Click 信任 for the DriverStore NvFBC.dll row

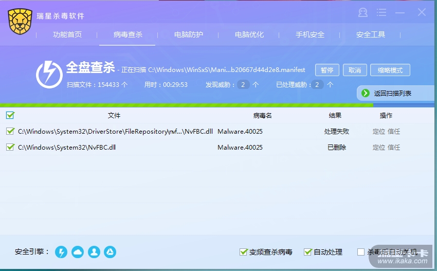394,131
